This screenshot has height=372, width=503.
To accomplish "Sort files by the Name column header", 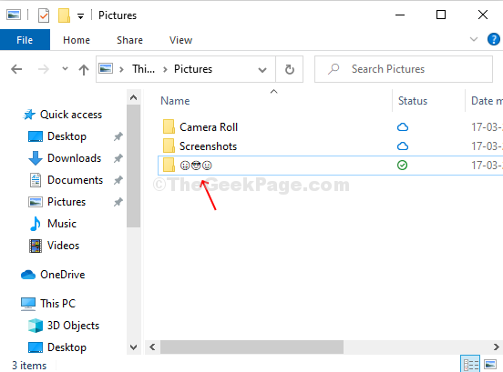I will tap(175, 101).
